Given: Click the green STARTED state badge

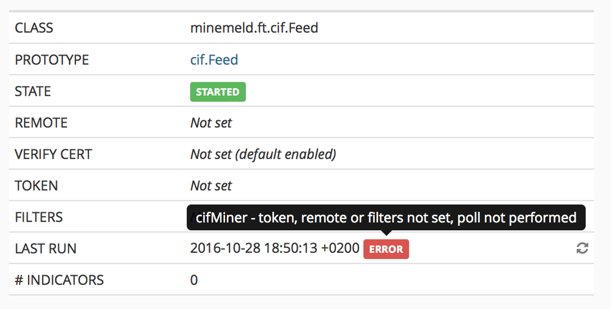Looking at the screenshot, I should (x=218, y=92).
